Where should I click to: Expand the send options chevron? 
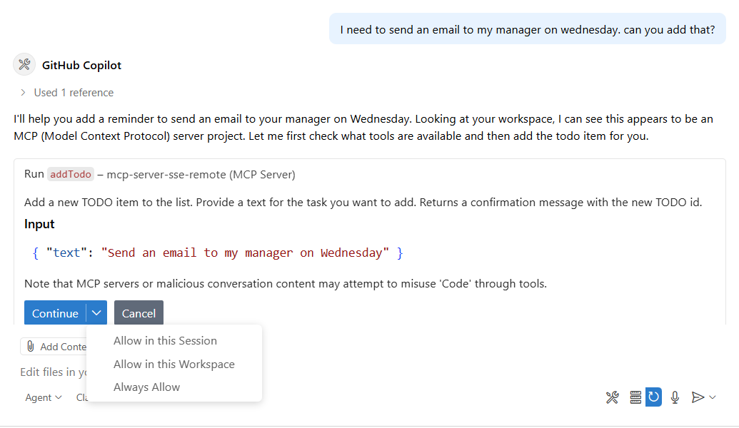tap(713, 397)
